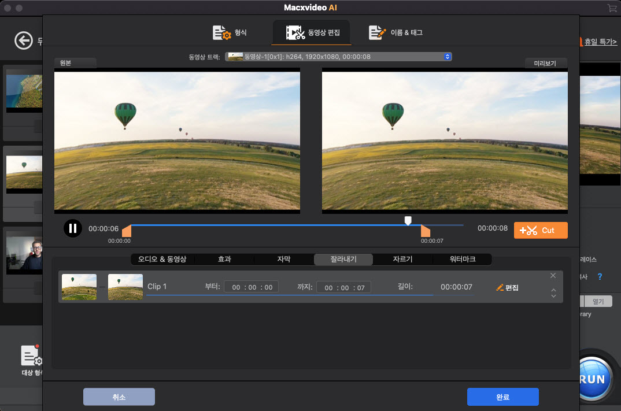The image size is (621, 411).
Task: Switch to the 이름 & 태그 tab
Action: pos(396,32)
